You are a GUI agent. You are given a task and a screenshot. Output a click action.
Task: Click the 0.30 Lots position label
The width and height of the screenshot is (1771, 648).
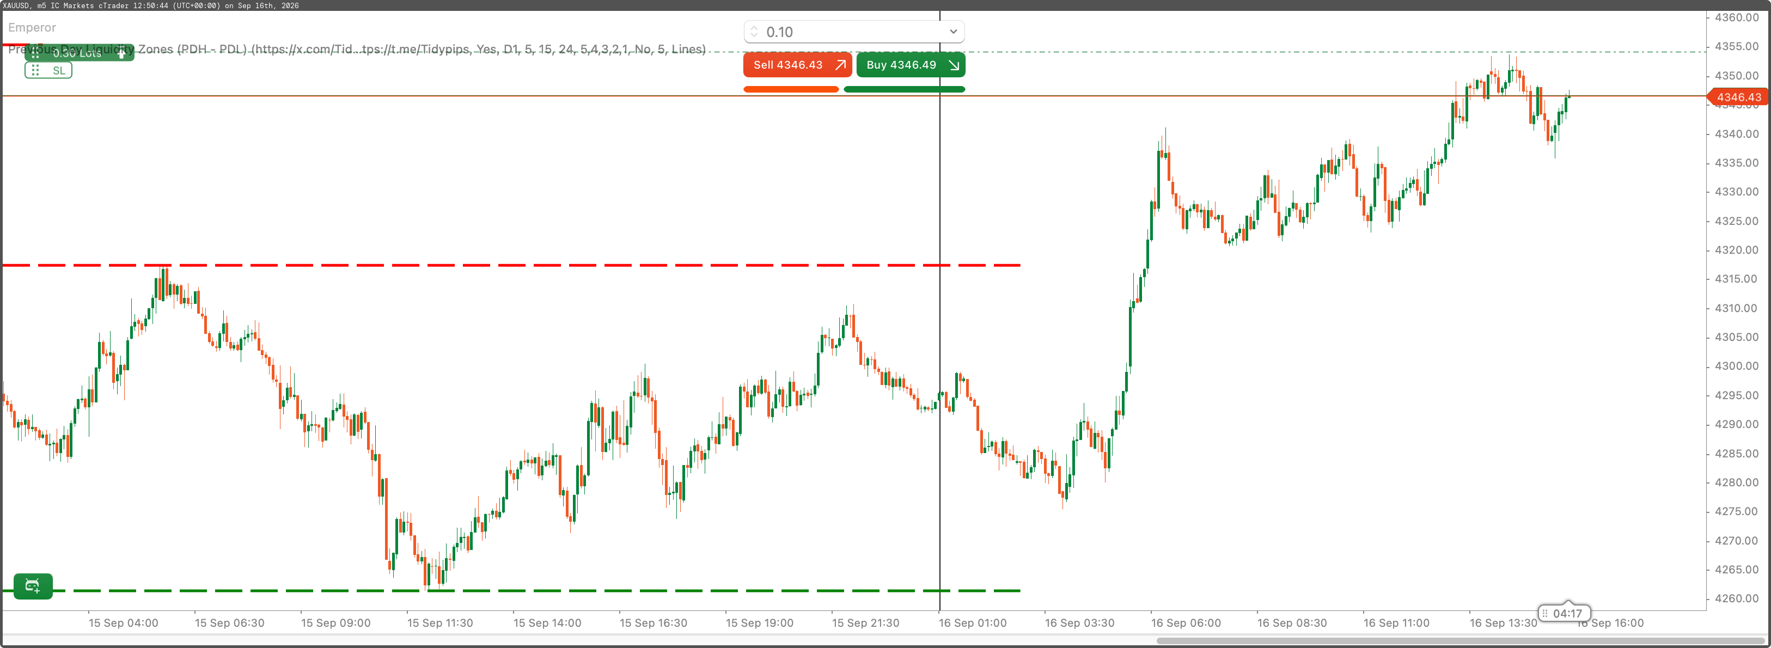pos(79,53)
